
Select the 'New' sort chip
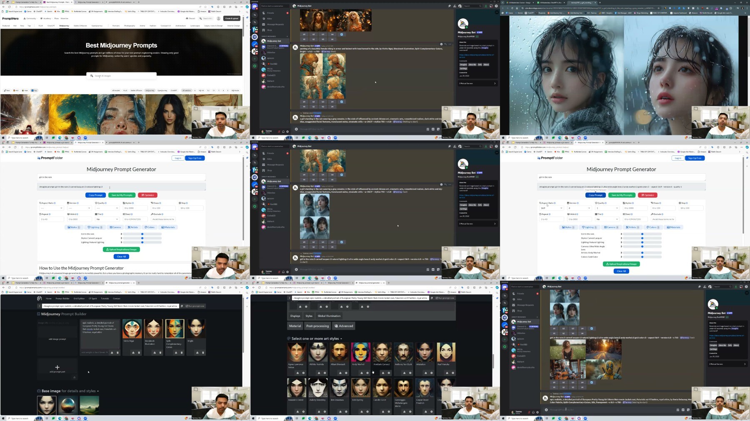pyautogui.click(x=25, y=90)
